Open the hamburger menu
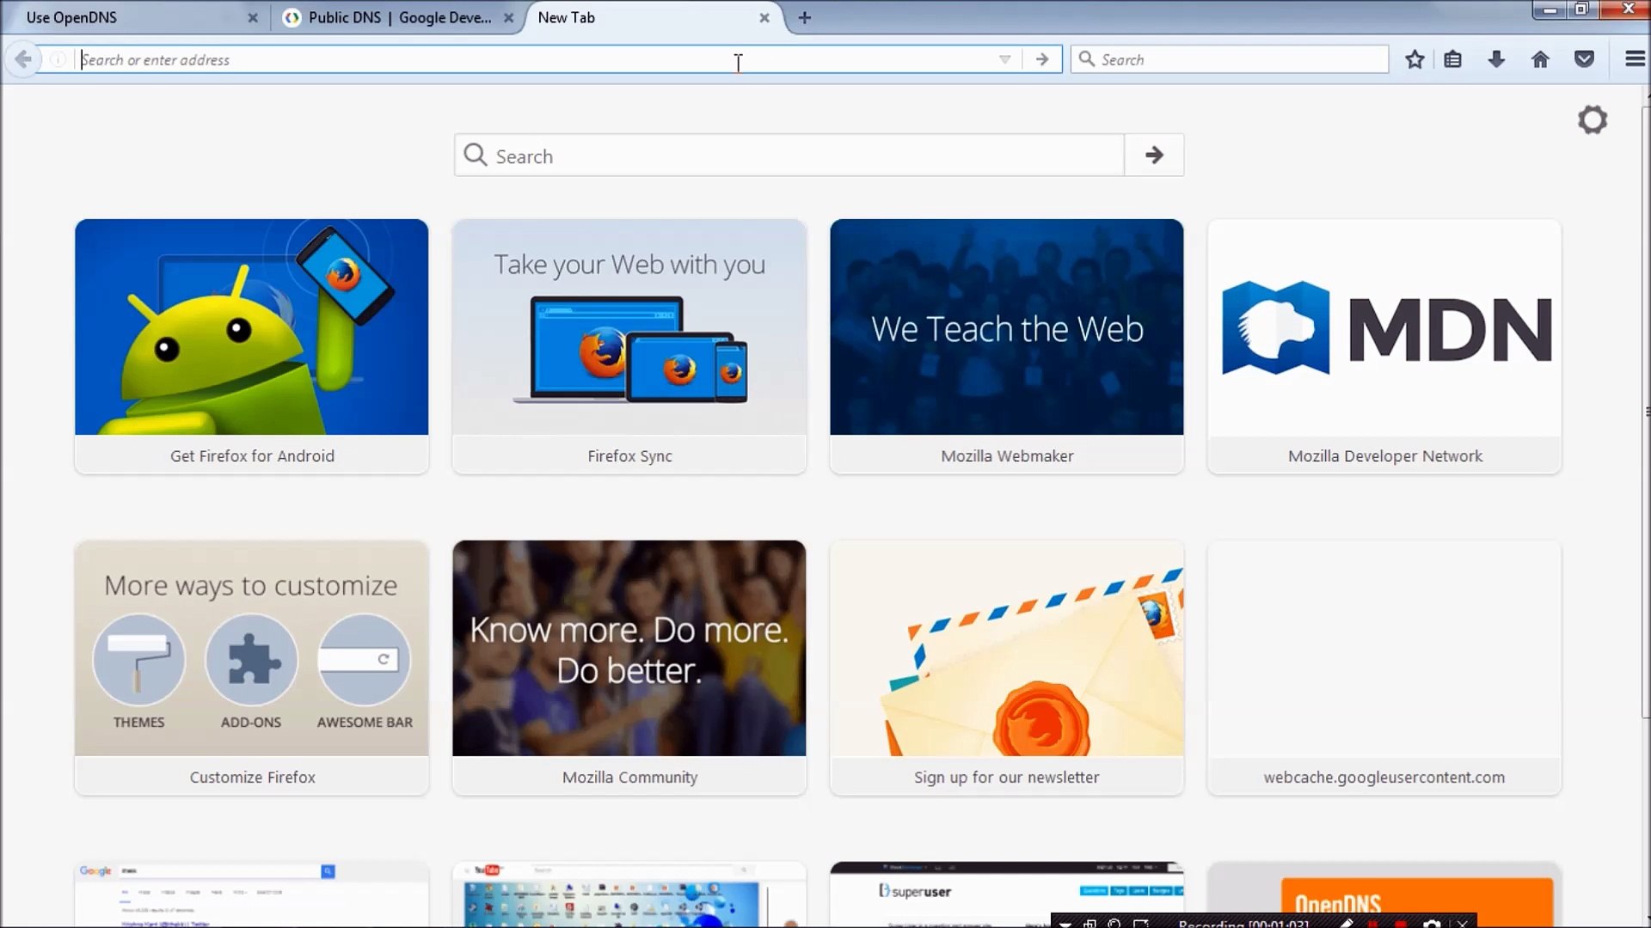Viewport: 1651px width, 928px height. [1635, 59]
